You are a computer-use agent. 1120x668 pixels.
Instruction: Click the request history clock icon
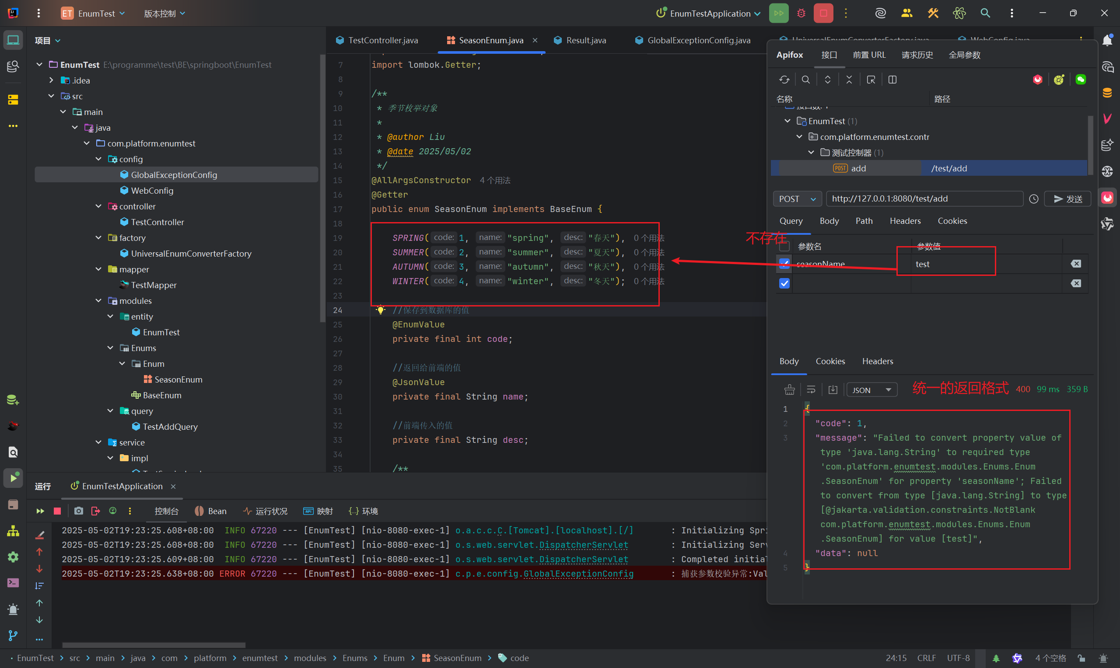click(x=1033, y=199)
